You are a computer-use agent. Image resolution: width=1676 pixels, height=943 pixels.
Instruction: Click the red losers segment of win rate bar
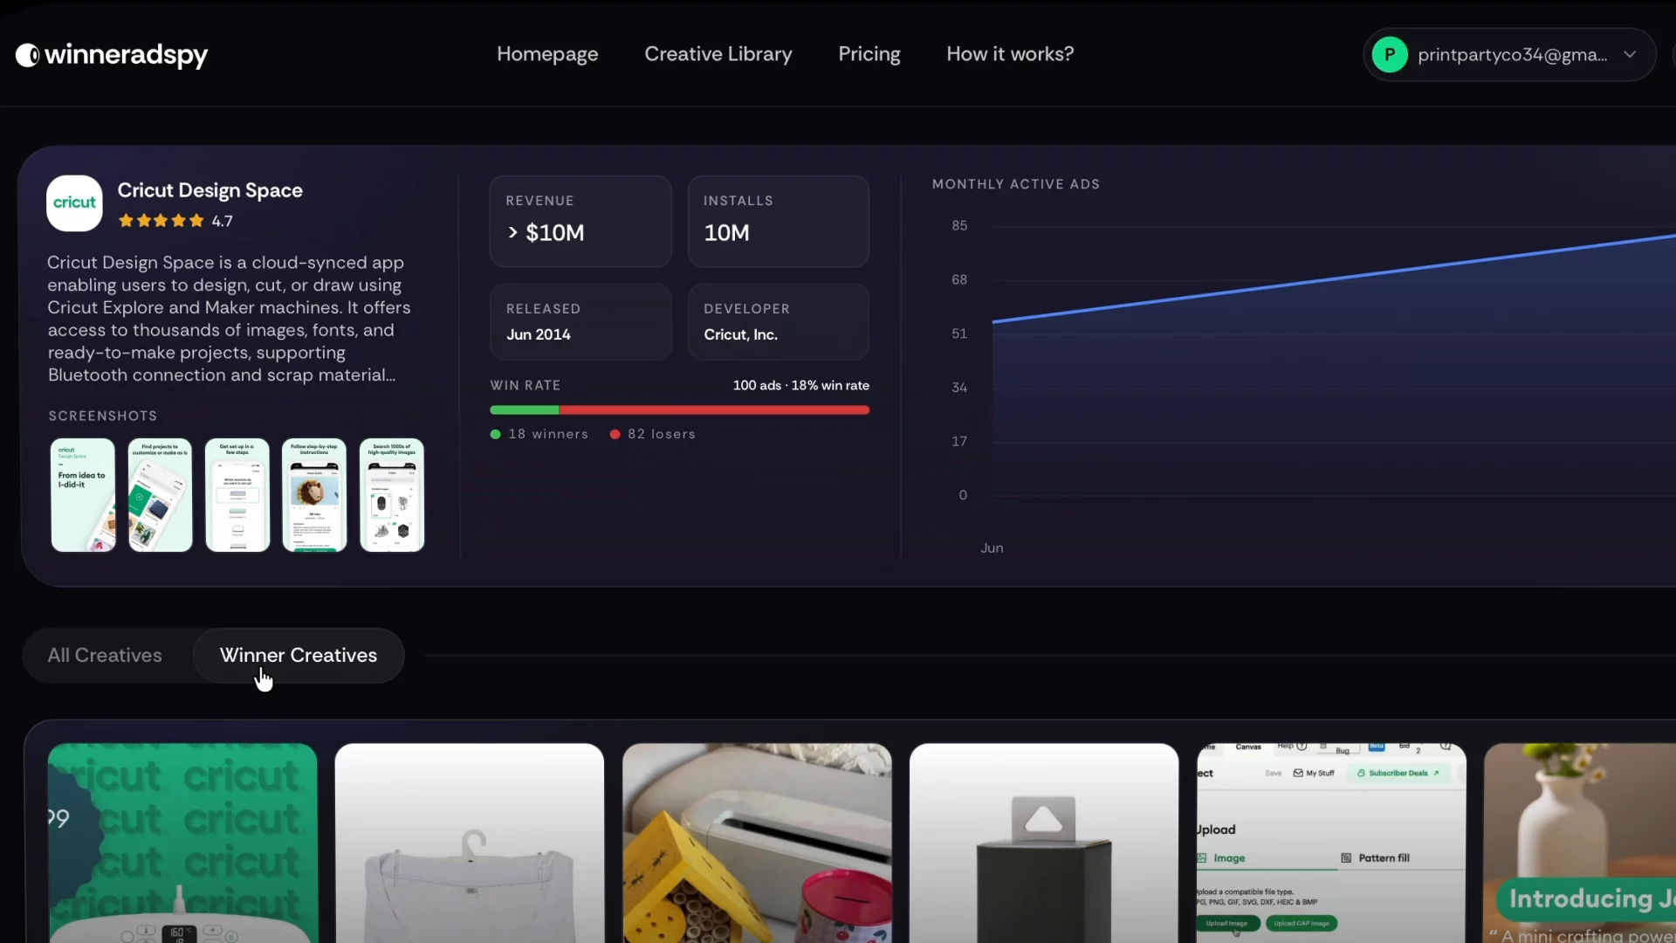[x=714, y=410]
